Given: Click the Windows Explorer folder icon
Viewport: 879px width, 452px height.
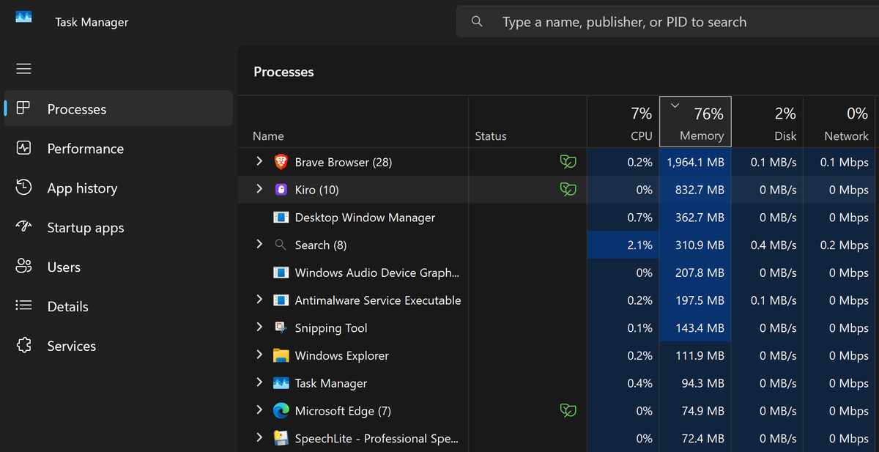Looking at the screenshot, I should click(281, 355).
